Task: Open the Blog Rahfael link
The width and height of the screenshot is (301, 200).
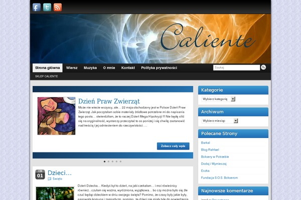Action: click(210, 149)
